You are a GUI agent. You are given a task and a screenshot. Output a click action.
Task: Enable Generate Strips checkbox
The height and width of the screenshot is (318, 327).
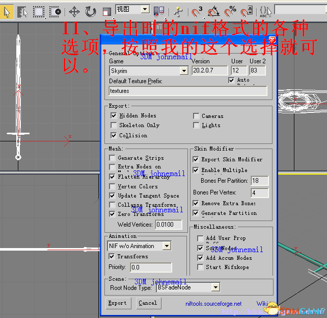(x=112, y=158)
